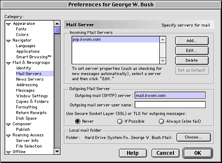The width and height of the screenshot is (222, 163).
Task: Open the Languages preferences
Action: (26, 46)
